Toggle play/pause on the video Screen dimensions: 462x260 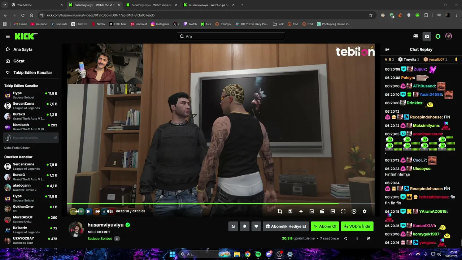tap(88, 212)
